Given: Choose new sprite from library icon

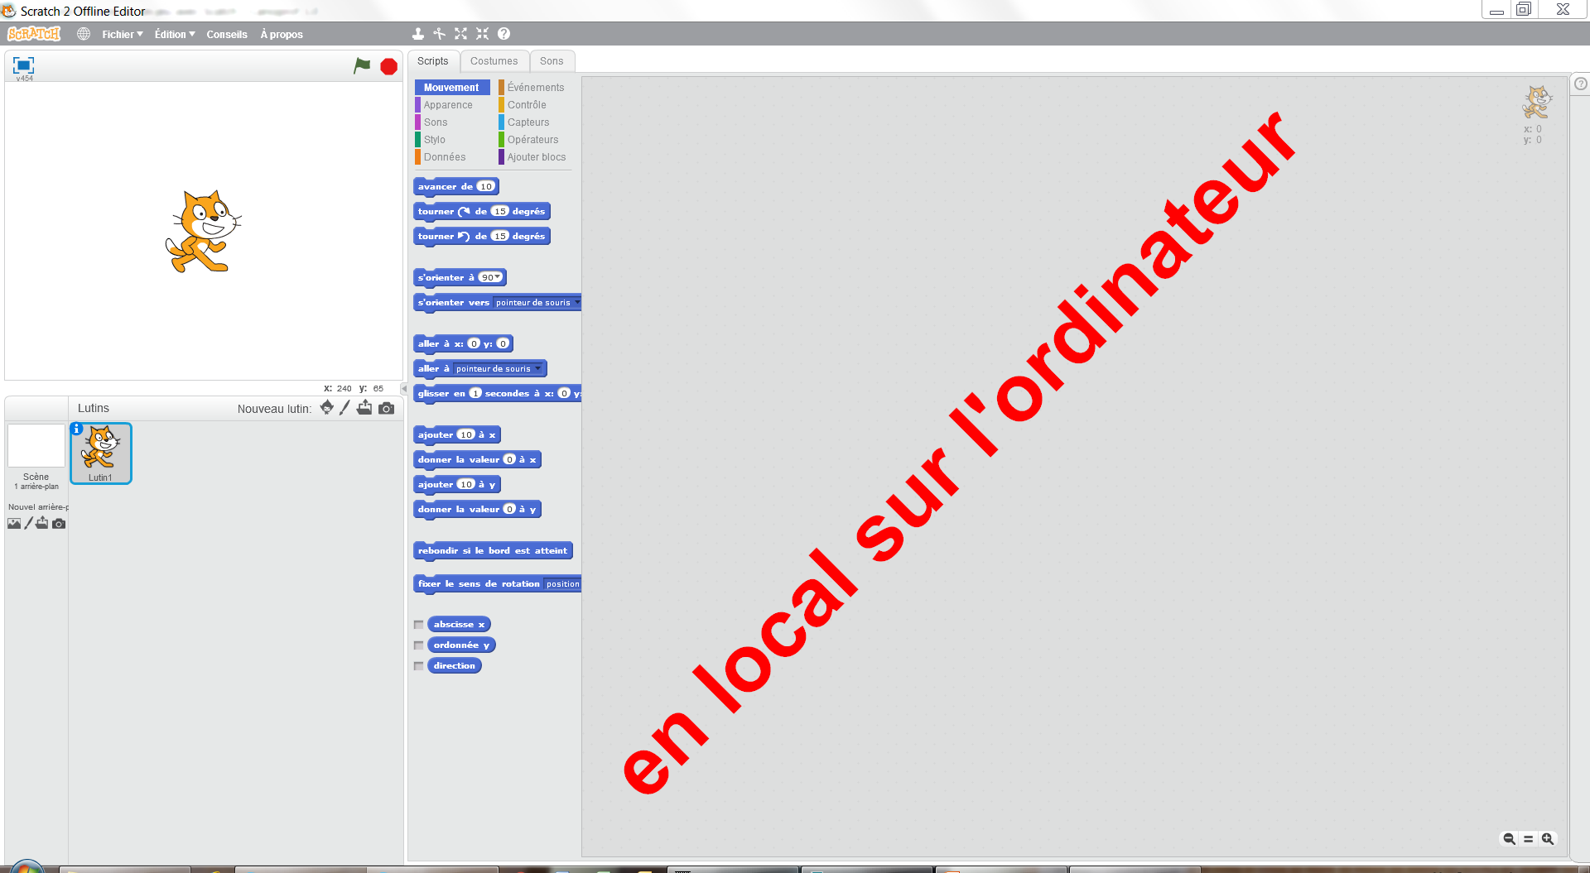Looking at the screenshot, I should coord(327,408).
